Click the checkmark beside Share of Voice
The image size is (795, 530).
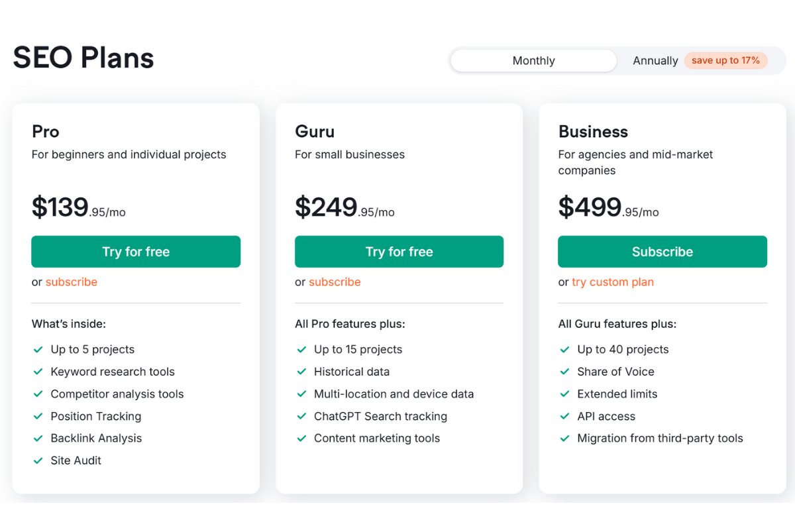pos(564,372)
